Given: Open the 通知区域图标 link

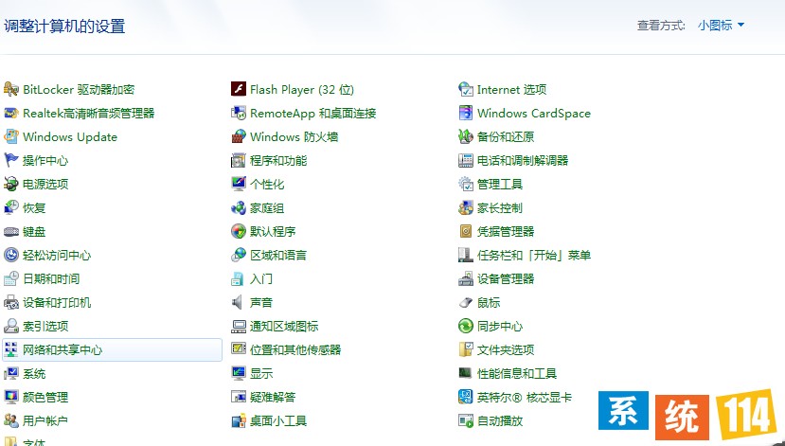Looking at the screenshot, I should tap(284, 327).
